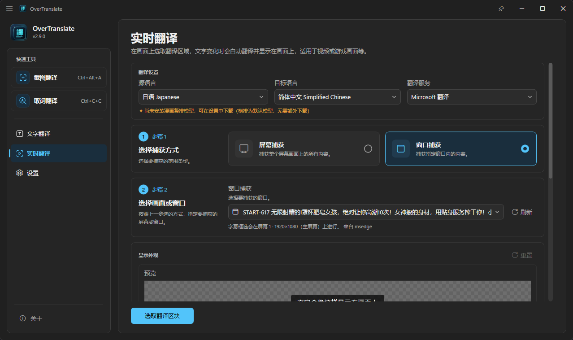Click the orange manga model warning text
This screenshot has height=340, width=573.
coord(224,111)
